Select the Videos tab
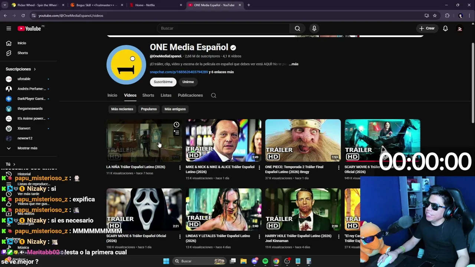Viewport: 475px width, 267px height. [x=130, y=95]
